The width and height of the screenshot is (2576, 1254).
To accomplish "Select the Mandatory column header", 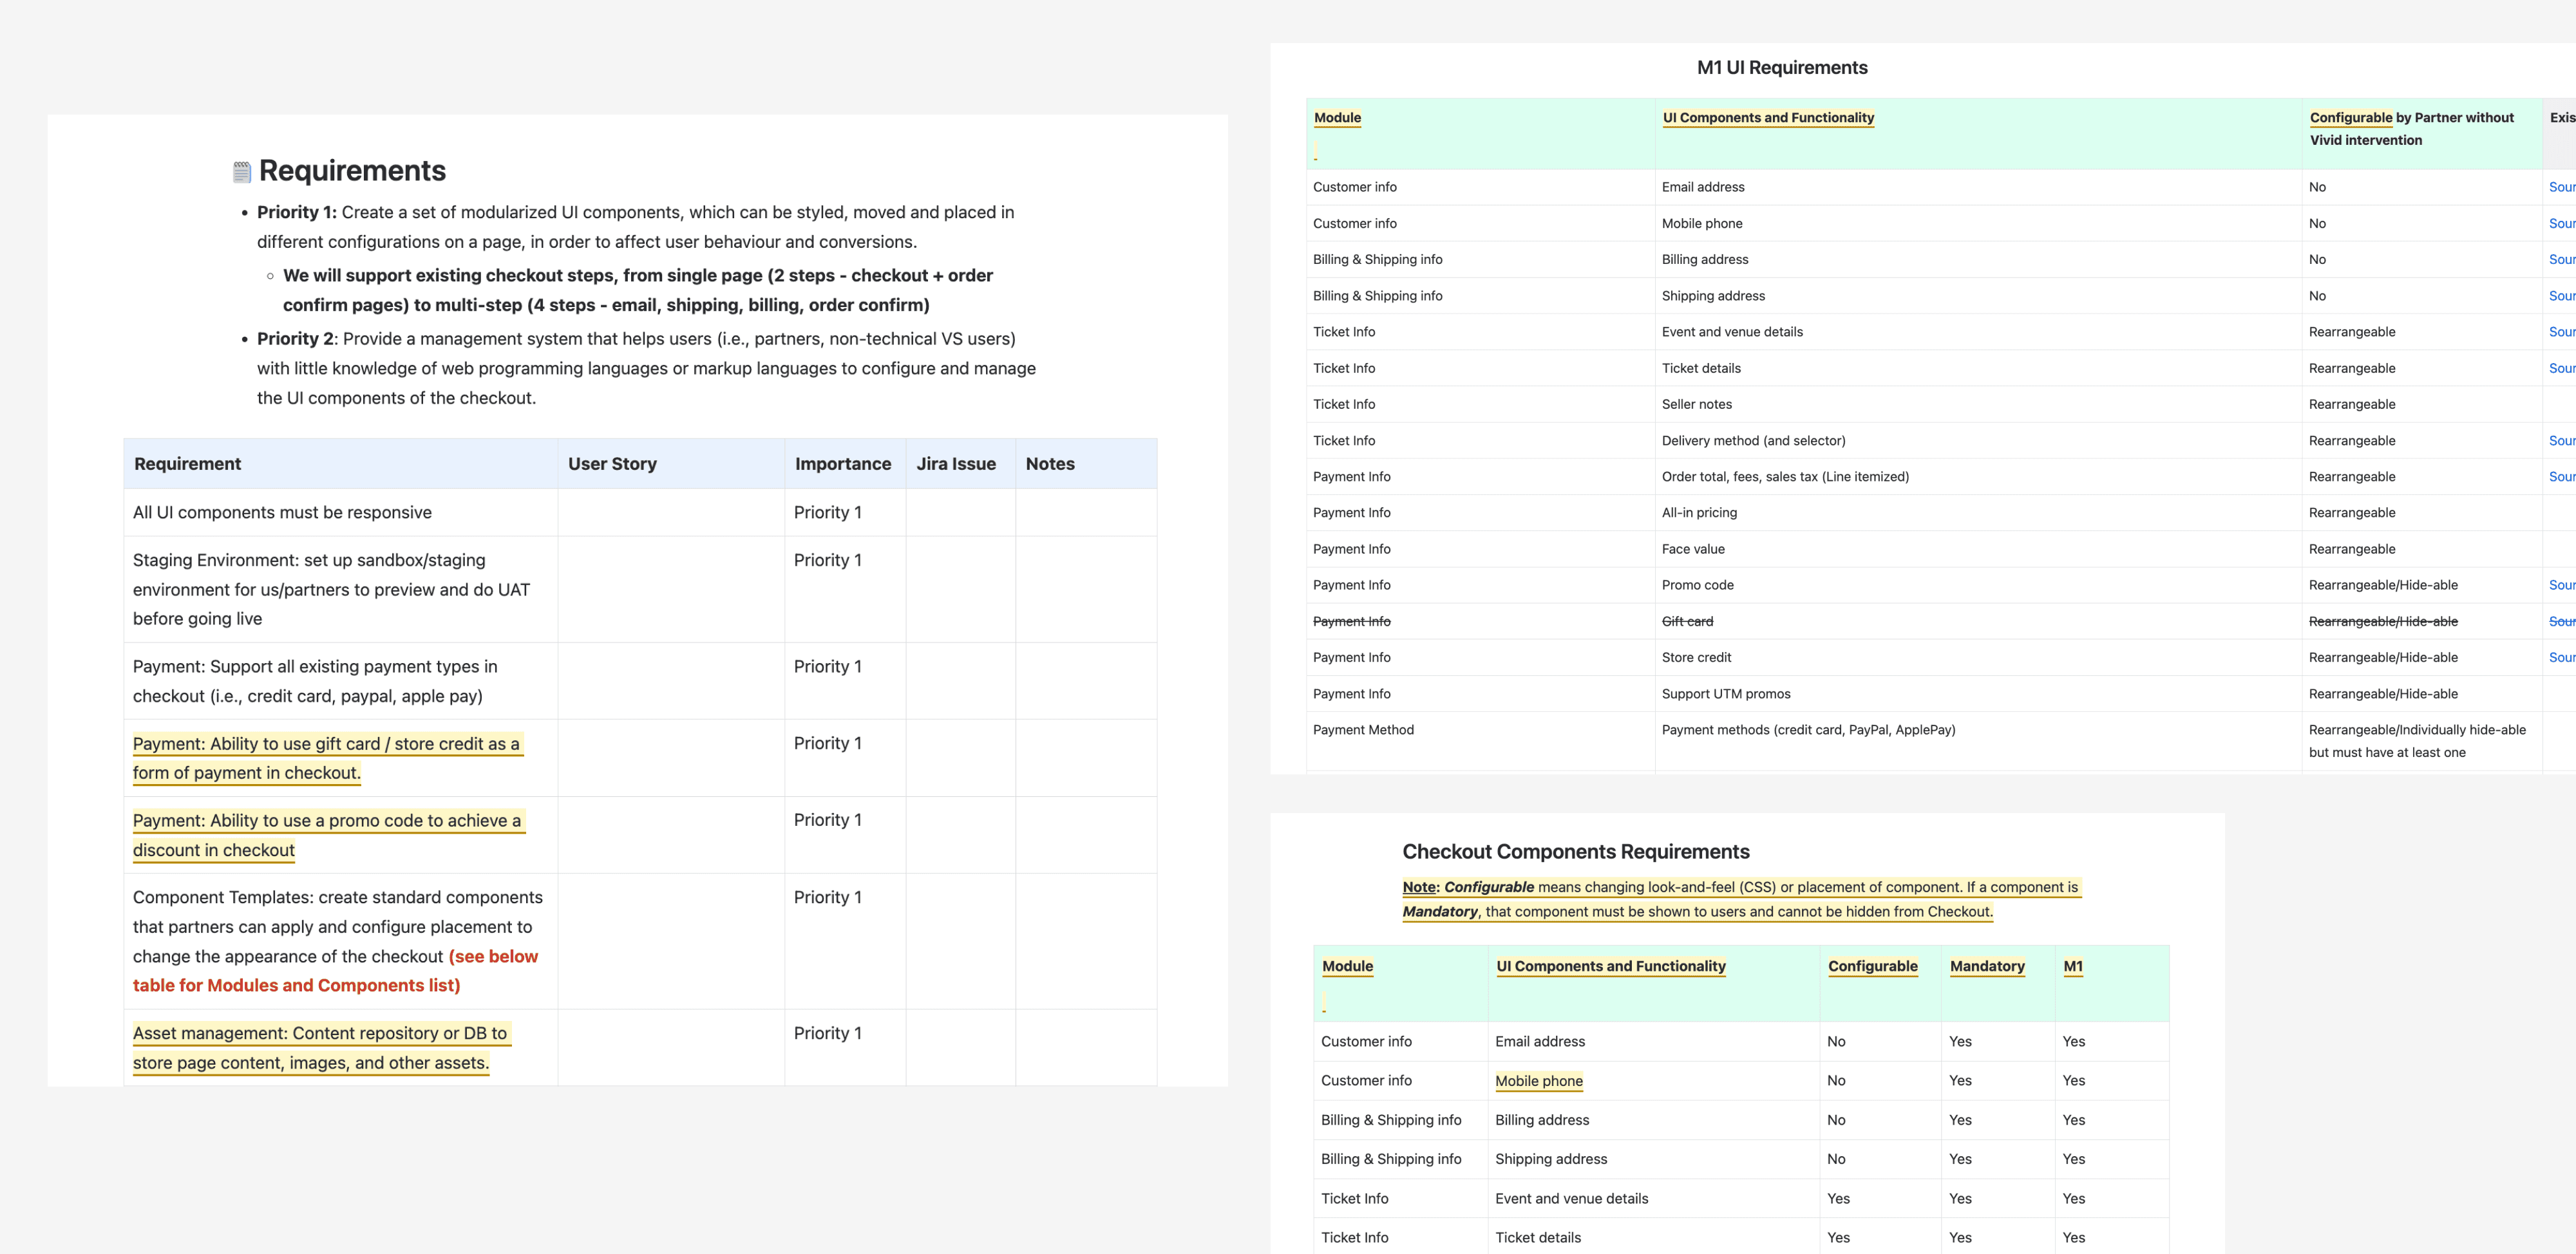I will [1987, 965].
